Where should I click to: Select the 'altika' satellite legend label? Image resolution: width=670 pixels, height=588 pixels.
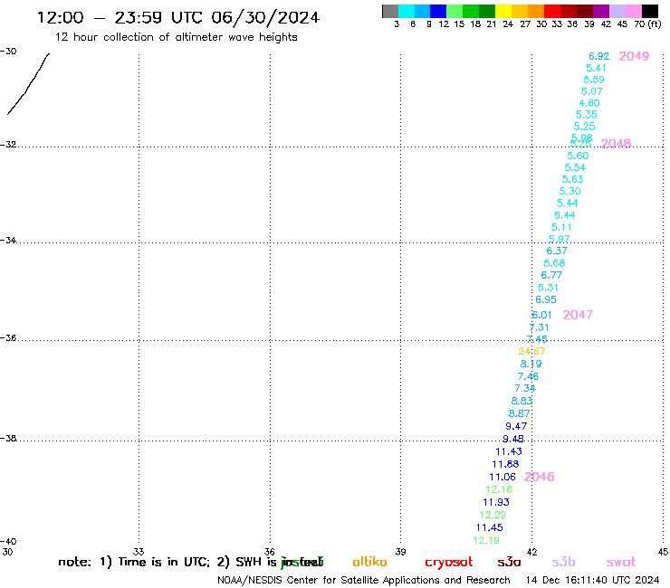coord(369,562)
